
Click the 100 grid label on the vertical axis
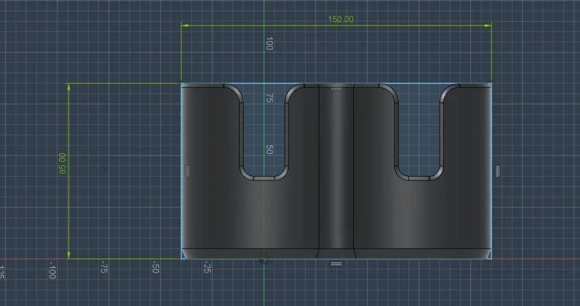[269, 44]
